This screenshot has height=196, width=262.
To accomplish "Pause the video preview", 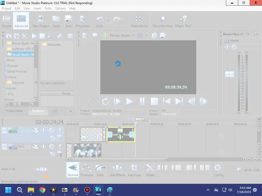I will (x=142, y=101).
